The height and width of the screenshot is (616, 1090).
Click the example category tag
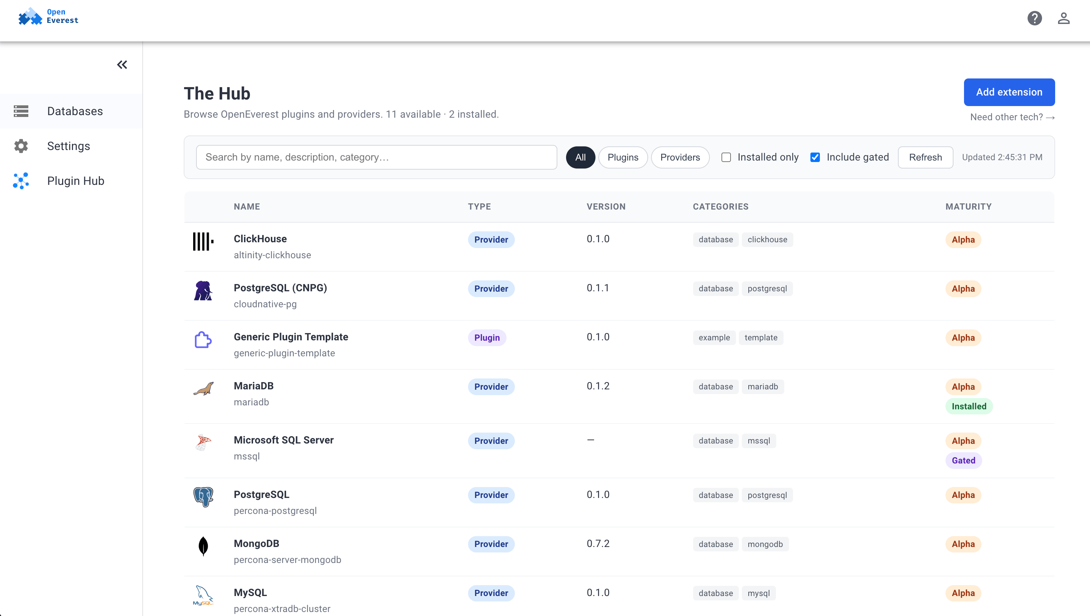tap(714, 338)
